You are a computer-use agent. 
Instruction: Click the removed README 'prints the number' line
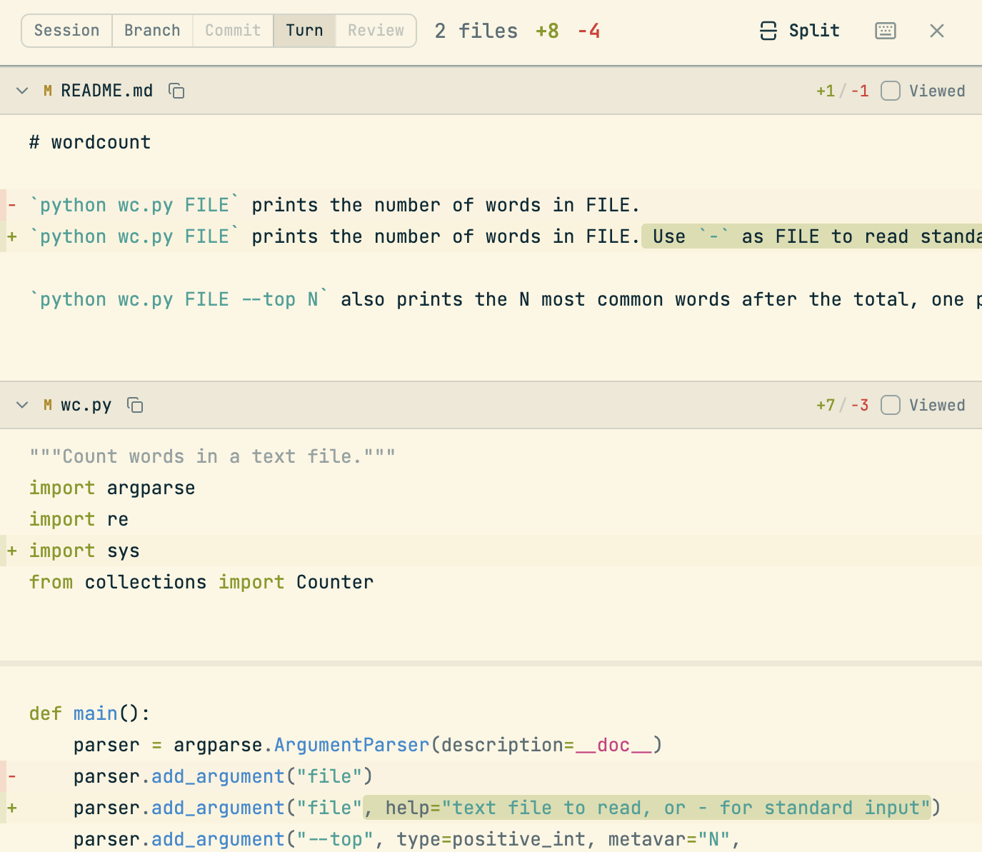point(491,205)
